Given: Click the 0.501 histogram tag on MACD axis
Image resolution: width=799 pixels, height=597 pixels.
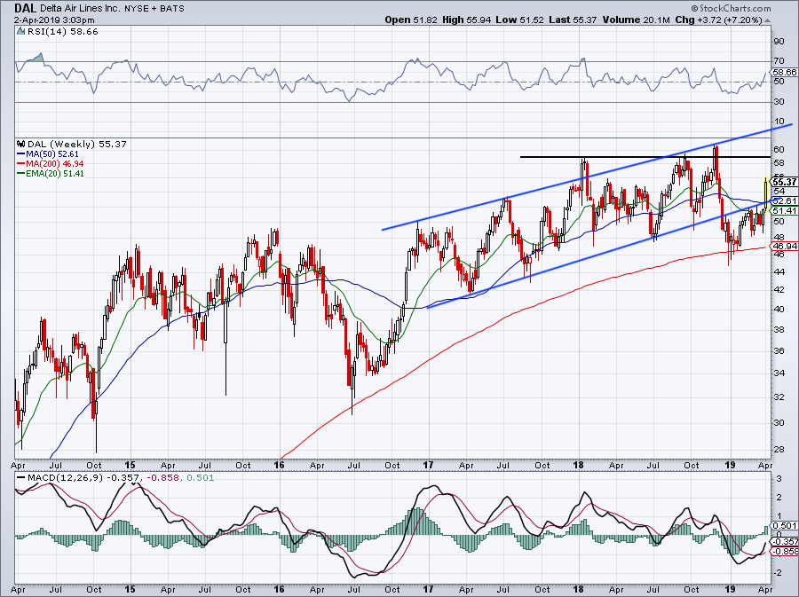Looking at the screenshot, I should 785,526.
